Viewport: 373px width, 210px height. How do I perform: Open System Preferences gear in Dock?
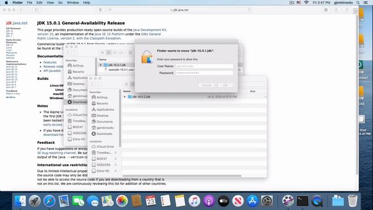click(267, 201)
